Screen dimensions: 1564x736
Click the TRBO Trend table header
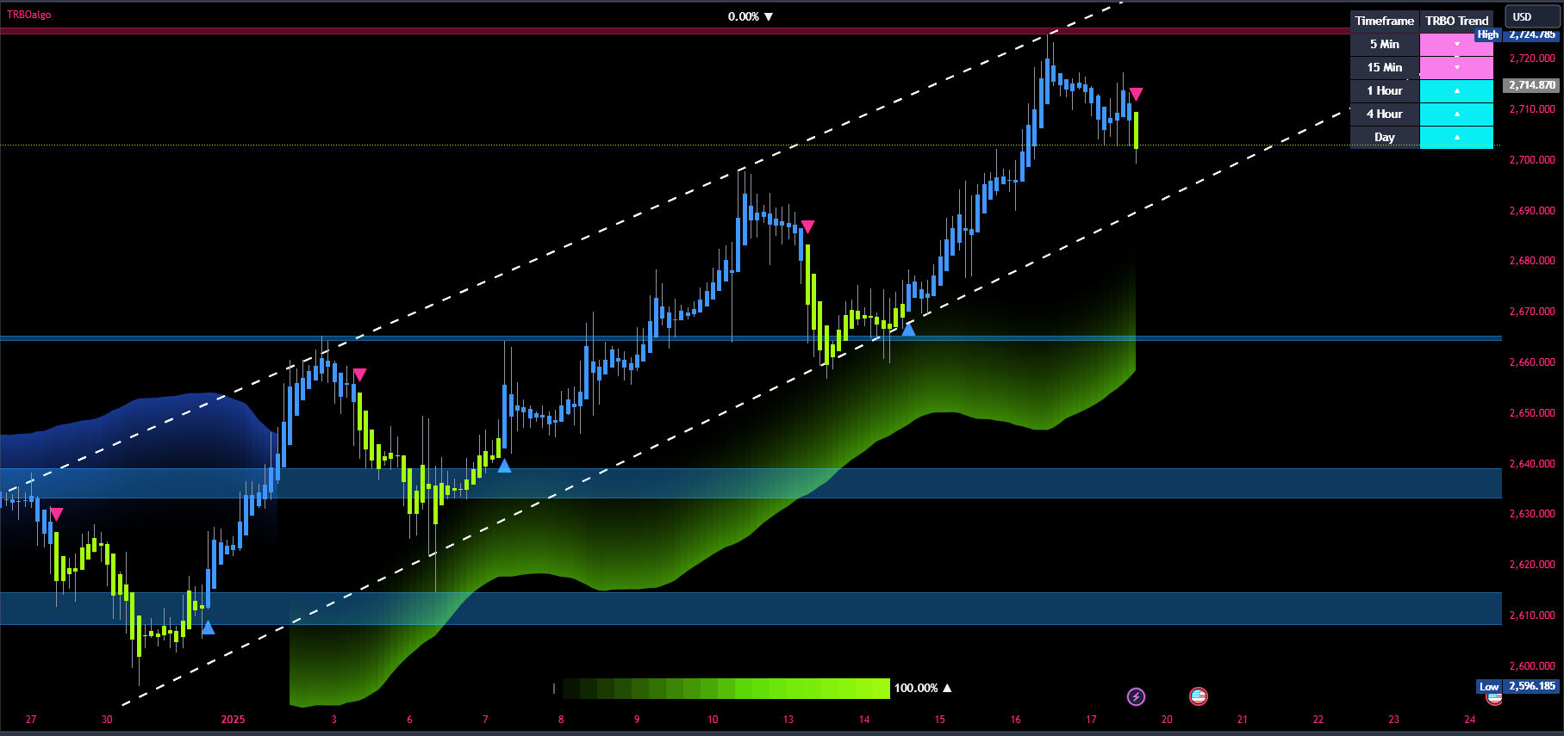point(1456,21)
